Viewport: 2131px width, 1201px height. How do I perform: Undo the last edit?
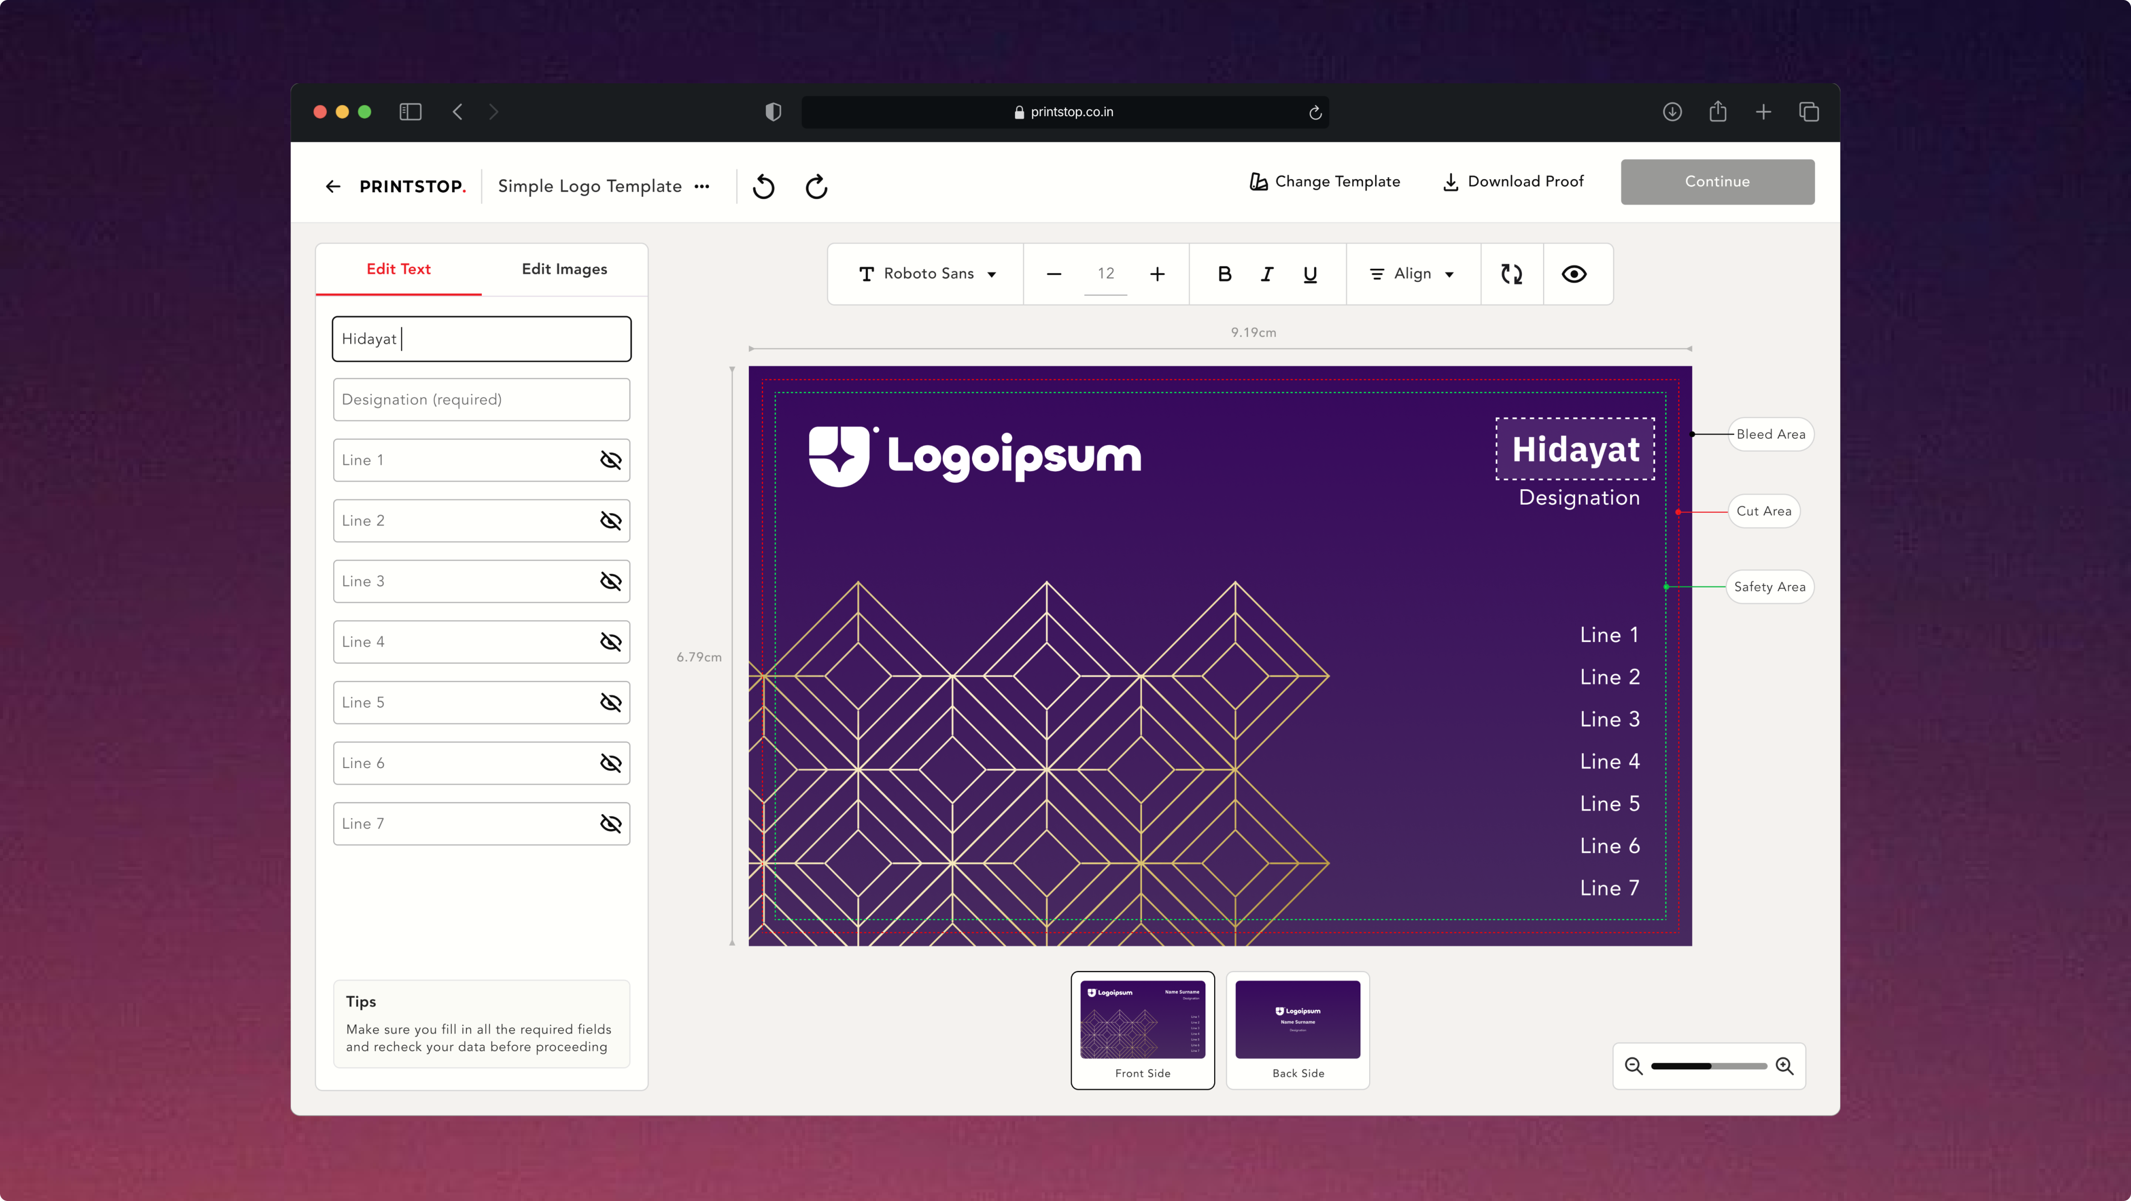764,186
